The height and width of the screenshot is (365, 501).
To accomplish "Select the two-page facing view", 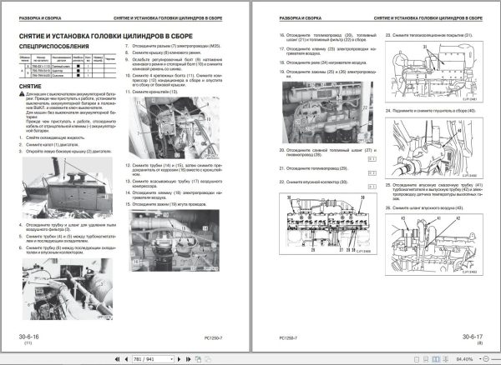I will coord(436,359).
